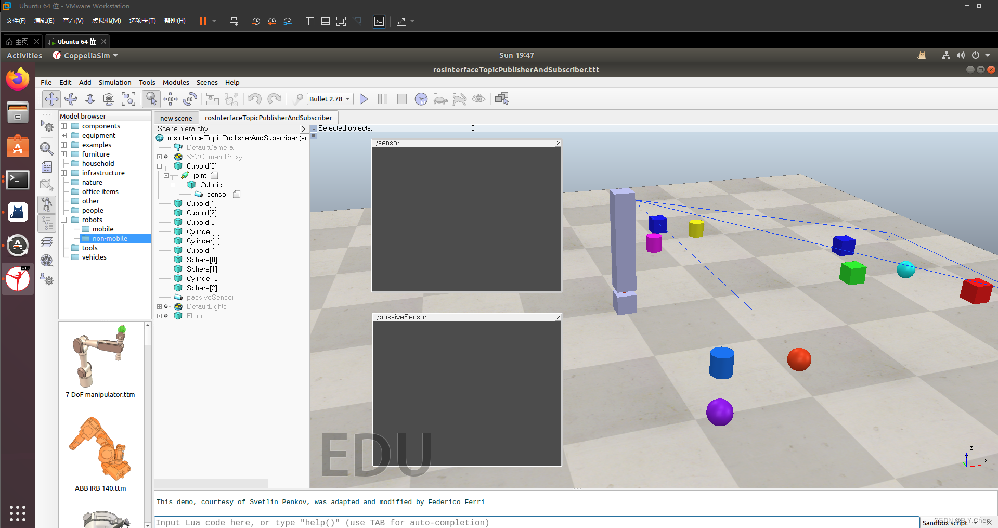Collapse the robots folder
Viewport: 998px width, 528px height.
pos(63,220)
